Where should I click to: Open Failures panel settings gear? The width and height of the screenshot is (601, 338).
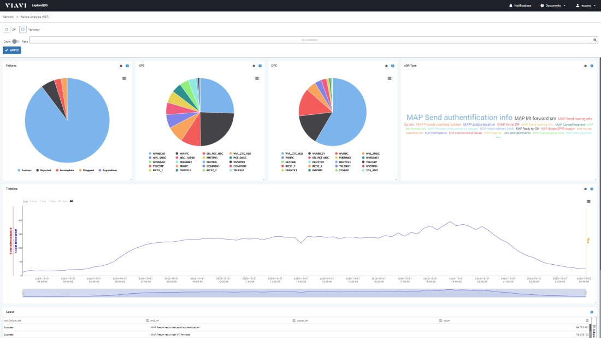[121, 66]
